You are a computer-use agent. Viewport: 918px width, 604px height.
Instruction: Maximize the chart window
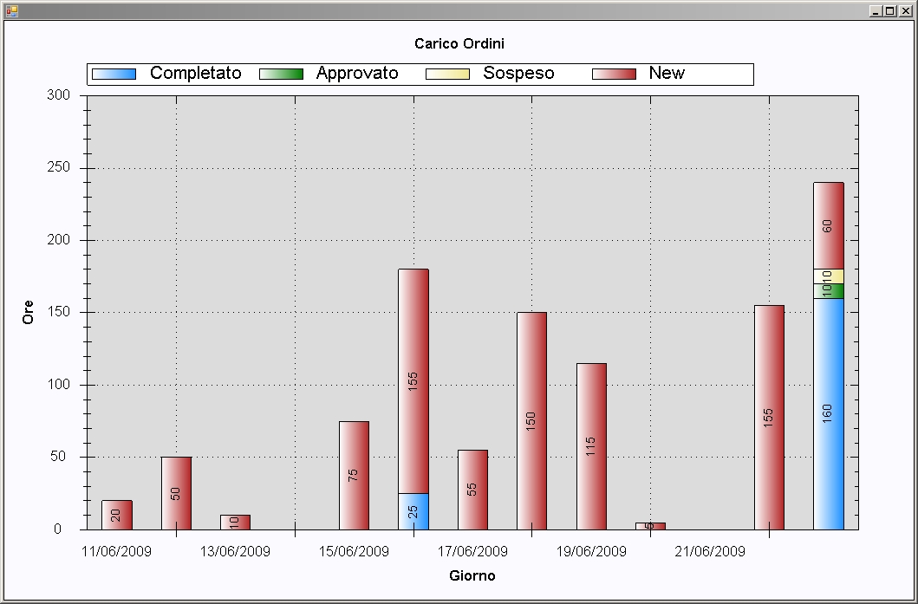889,10
